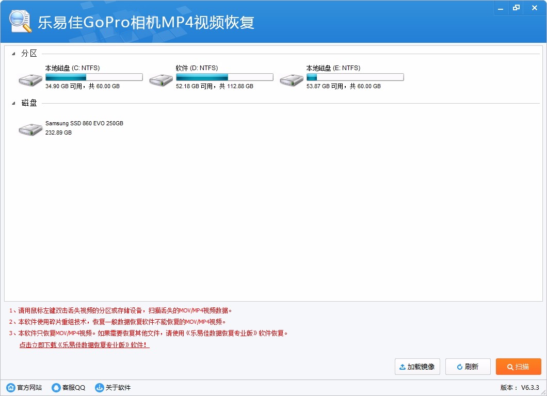Click the version V6.3.3 text
Viewport: 547px width, 396px height.
click(530, 387)
